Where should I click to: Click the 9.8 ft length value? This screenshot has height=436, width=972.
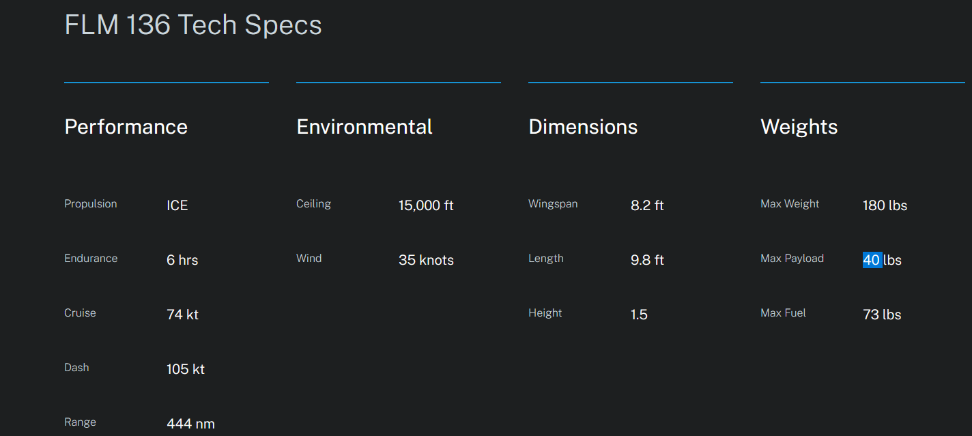(x=647, y=260)
